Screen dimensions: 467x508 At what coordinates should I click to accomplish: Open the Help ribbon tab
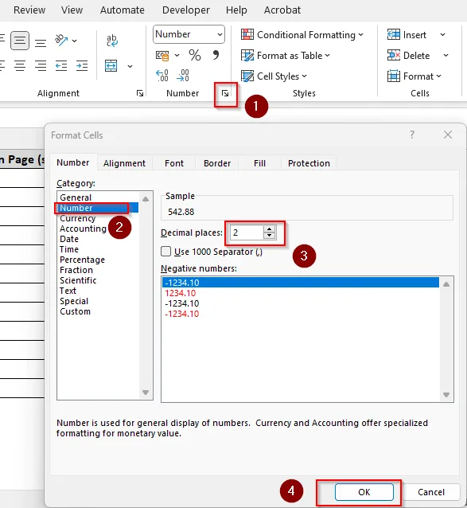point(236,10)
